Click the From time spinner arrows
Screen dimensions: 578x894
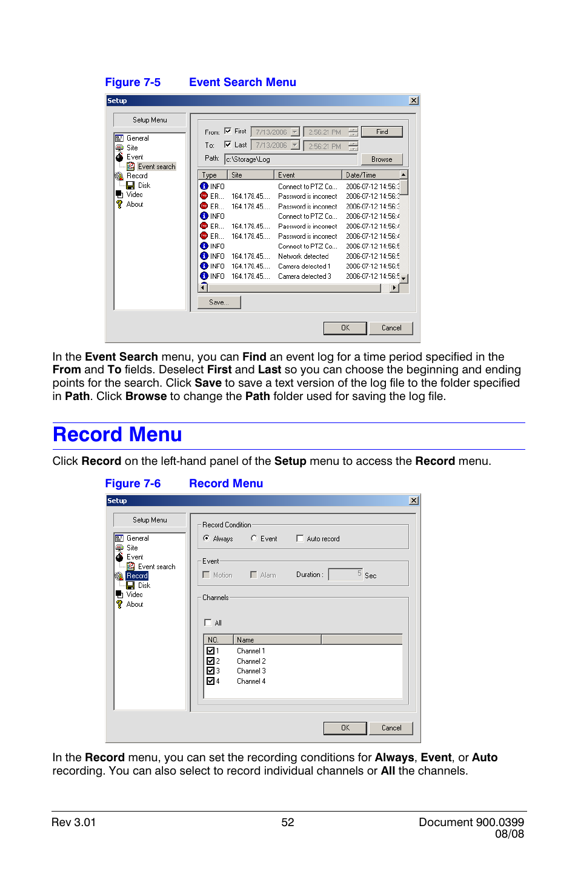[354, 132]
